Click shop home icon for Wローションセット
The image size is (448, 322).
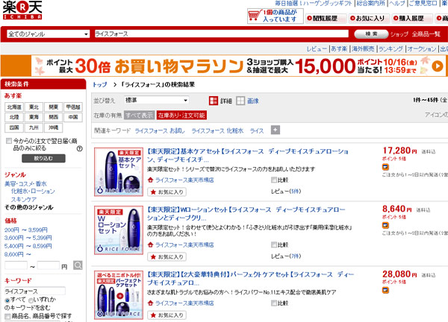click(x=151, y=244)
